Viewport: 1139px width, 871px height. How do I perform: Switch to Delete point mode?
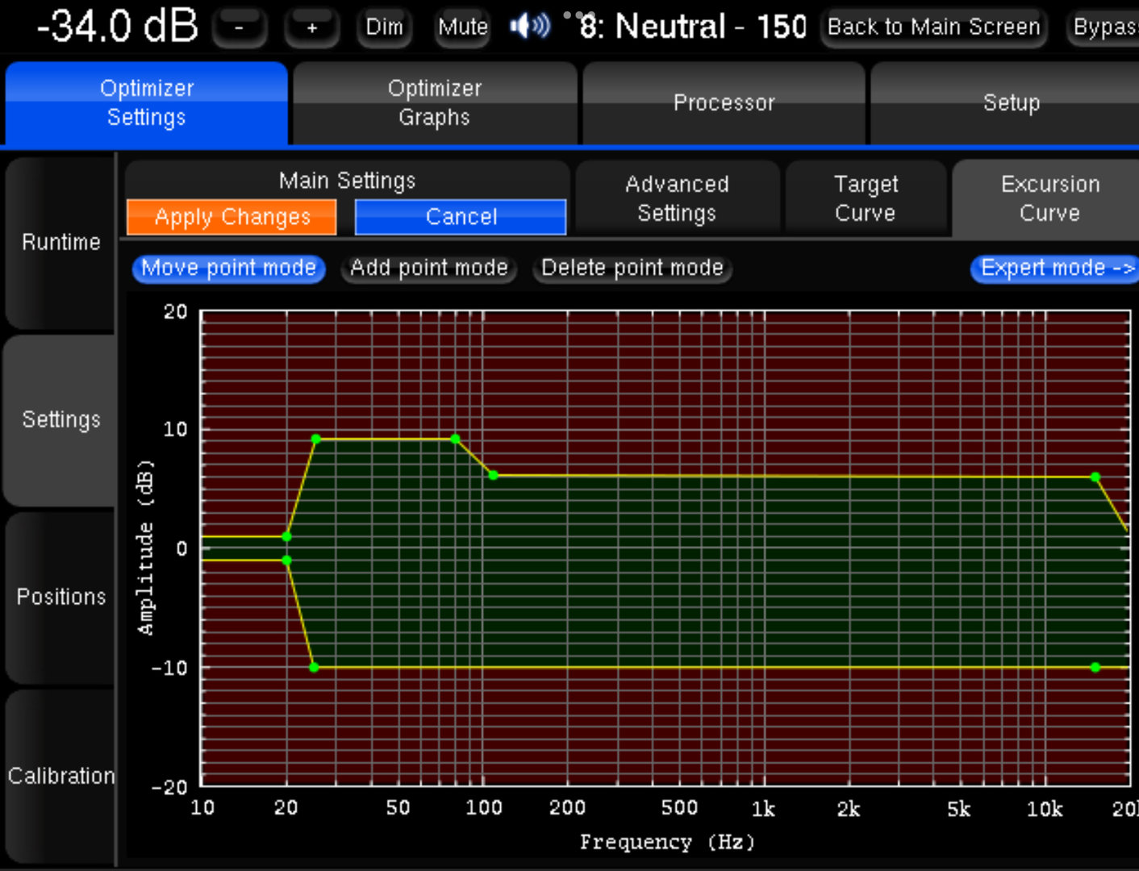click(x=632, y=268)
